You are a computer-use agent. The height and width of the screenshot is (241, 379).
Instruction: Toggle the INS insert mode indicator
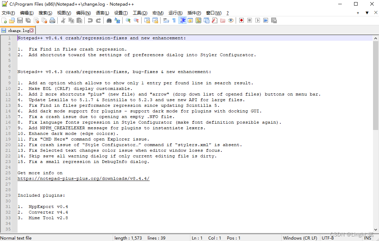[367, 238]
